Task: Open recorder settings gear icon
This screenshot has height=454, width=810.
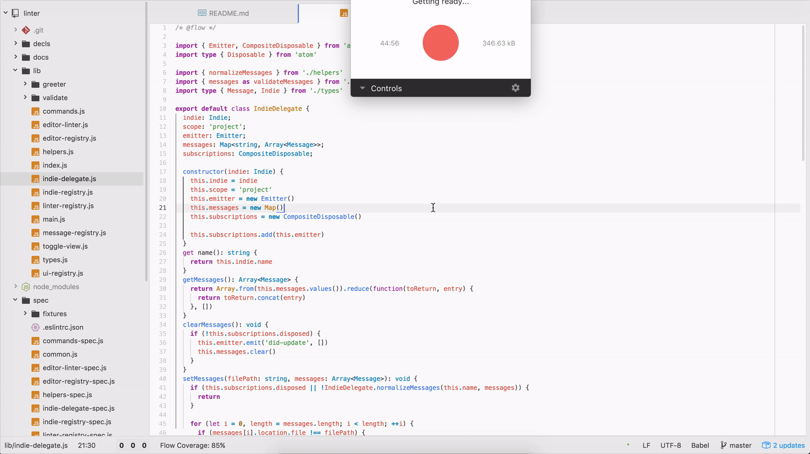Action: point(515,88)
